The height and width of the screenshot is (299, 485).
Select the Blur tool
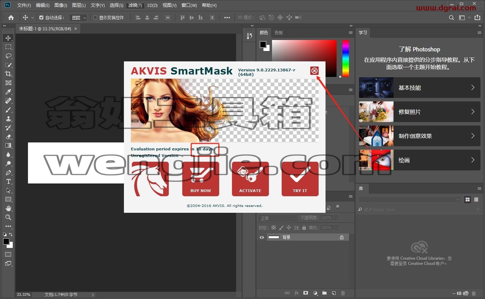[x=8, y=155]
